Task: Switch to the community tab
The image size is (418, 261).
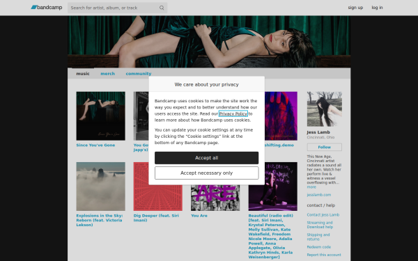Action: [x=139, y=74]
